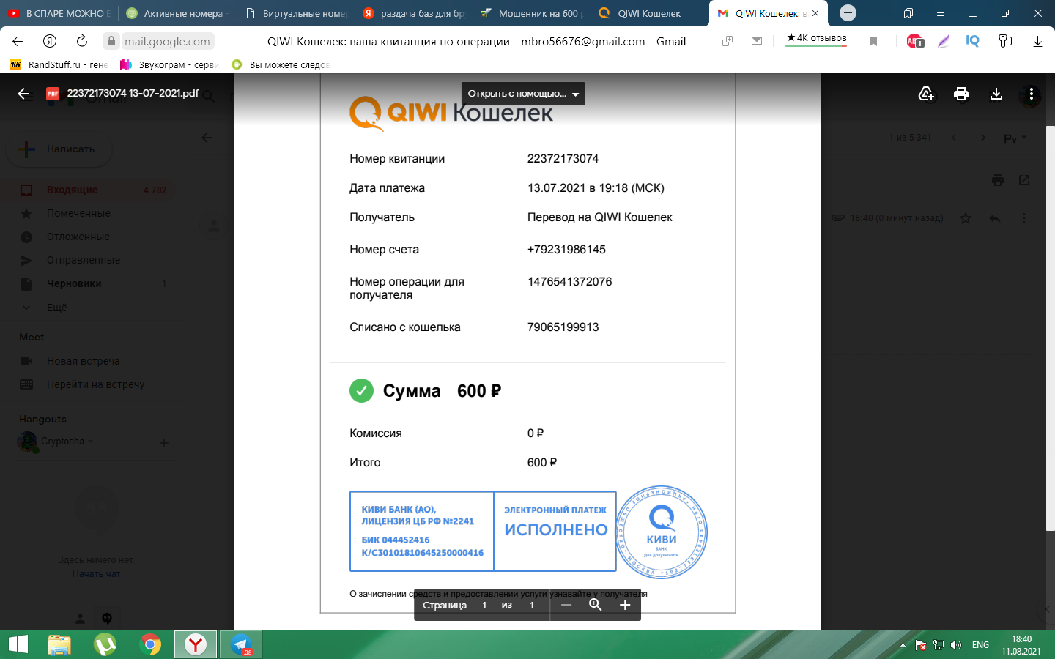This screenshot has height=659, width=1055.
Task: Select receipt number 22372173074 text
Action: (563, 159)
